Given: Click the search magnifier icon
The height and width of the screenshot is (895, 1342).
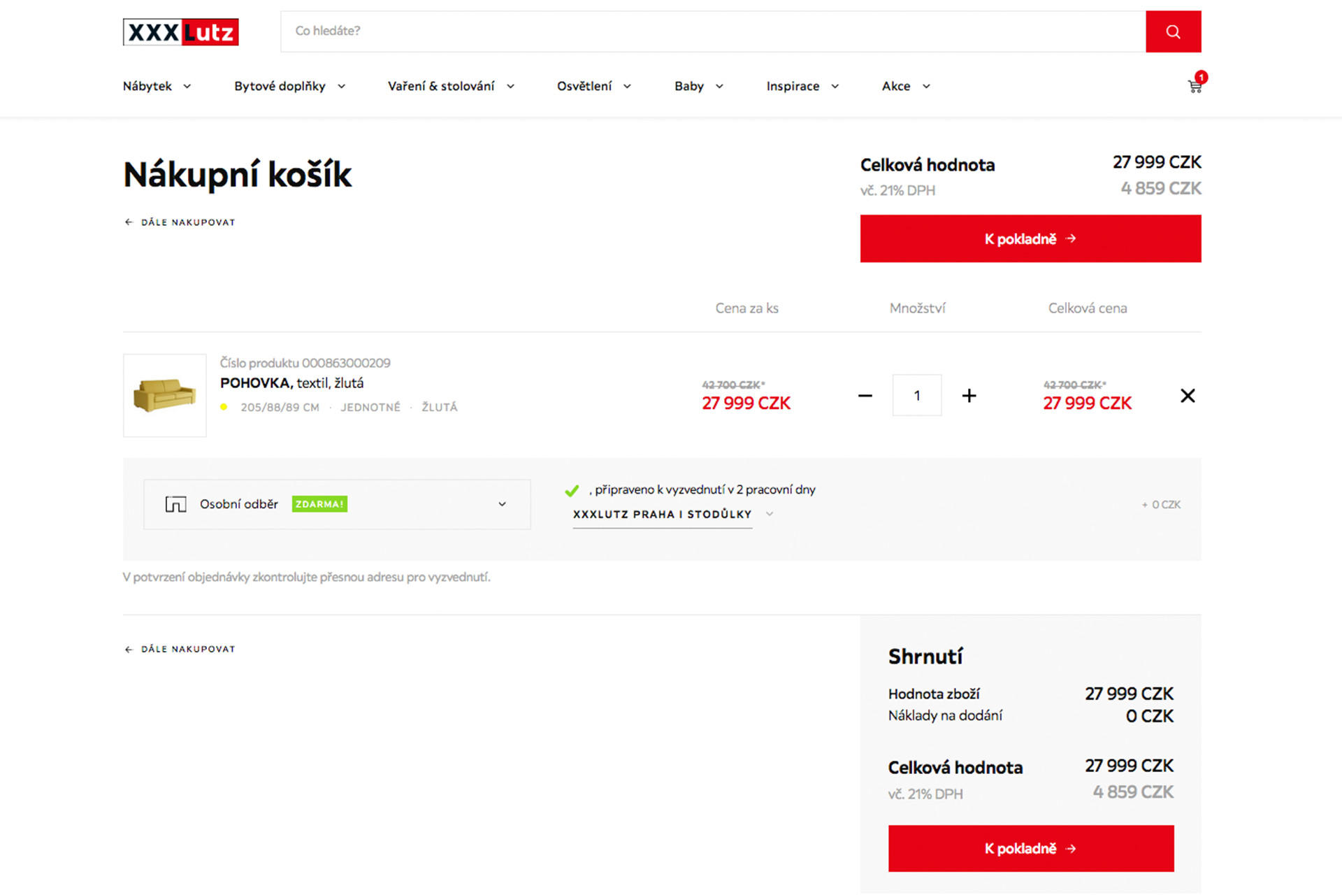Looking at the screenshot, I should (1173, 31).
